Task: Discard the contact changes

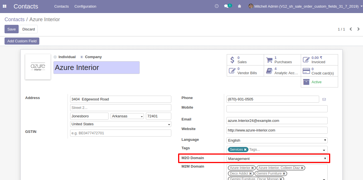Action: (29, 29)
